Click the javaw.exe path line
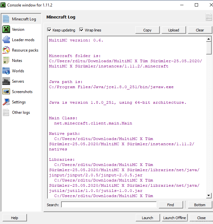Image resolution: width=213 pixels, height=224 pixels. click(x=111, y=87)
